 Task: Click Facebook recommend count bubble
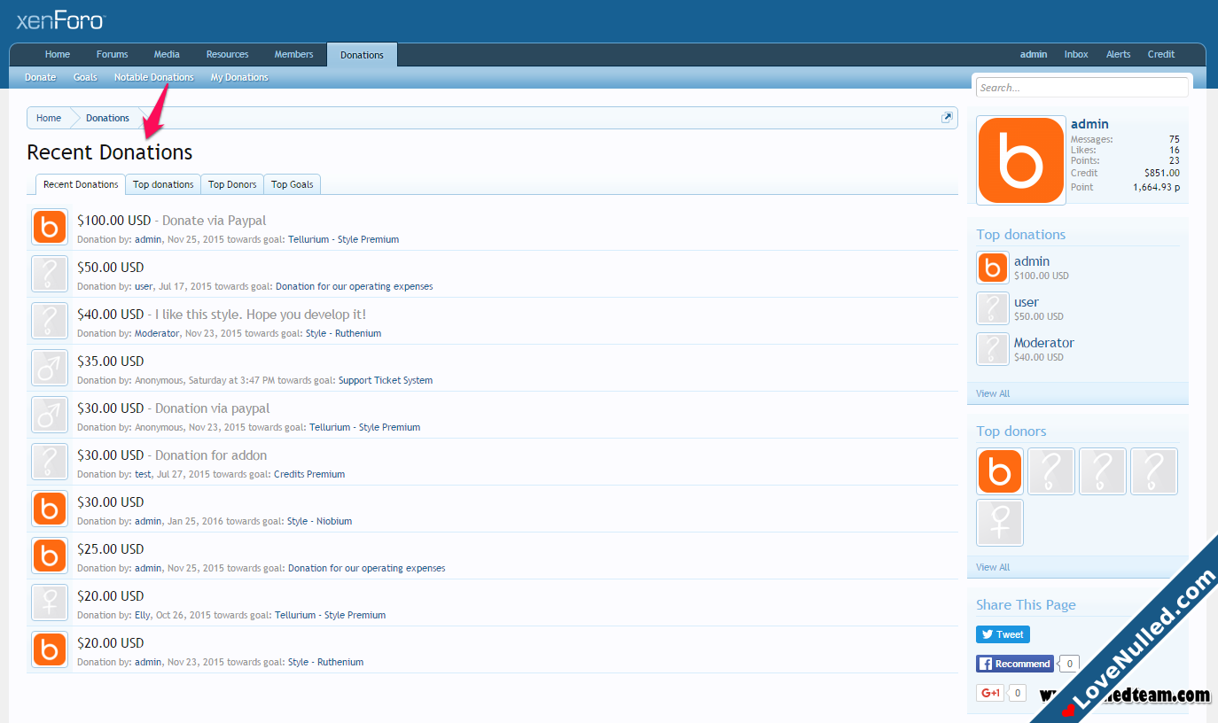pyautogui.click(x=1070, y=664)
